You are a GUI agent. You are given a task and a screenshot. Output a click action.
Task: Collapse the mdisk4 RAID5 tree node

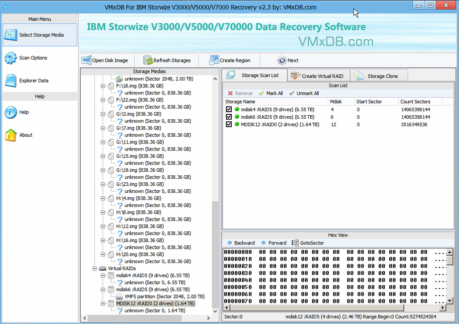pos(103,276)
